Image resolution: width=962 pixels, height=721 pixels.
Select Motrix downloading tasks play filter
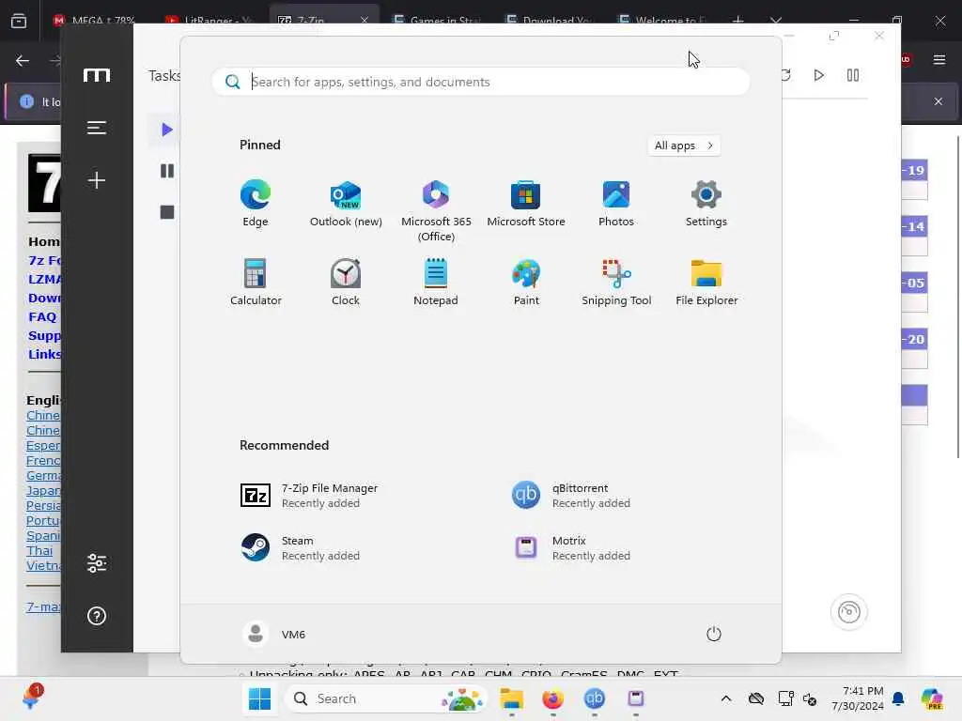pyautogui.click(x=166, y=130)
